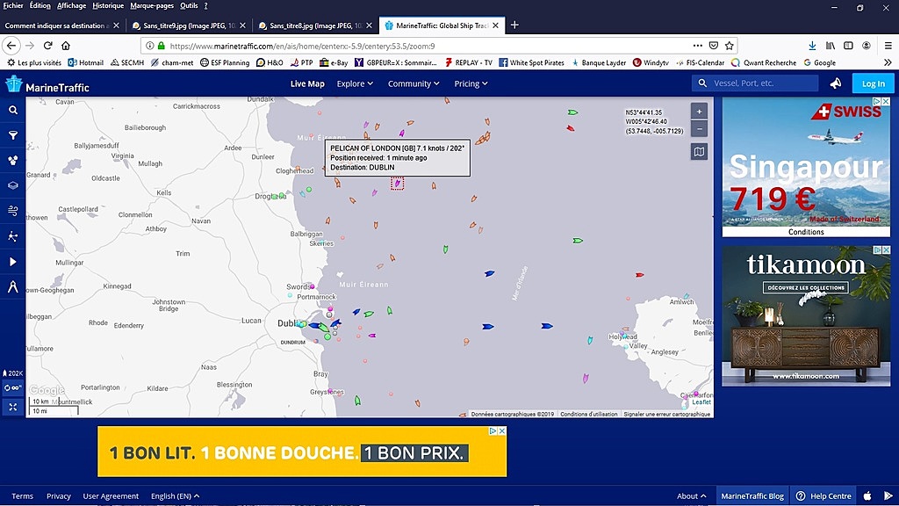Focus the Vessel, Port search field

coord(754,83)
